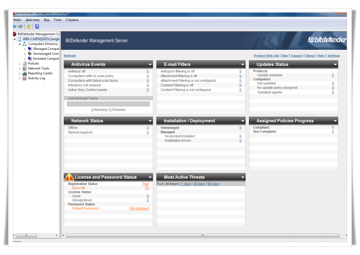Open the Справка menu
This screenshot has width=360, height=255.
(72, 20)
